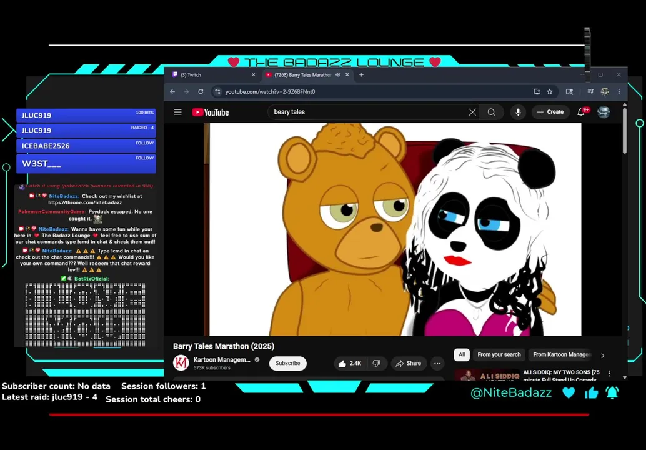646x450 pixels.
Task: Bookmark this page with the star
Action: click(x=550, y=91)
